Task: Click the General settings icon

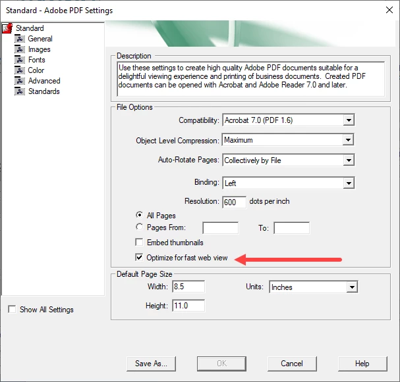Action: [x=20, y=39]
